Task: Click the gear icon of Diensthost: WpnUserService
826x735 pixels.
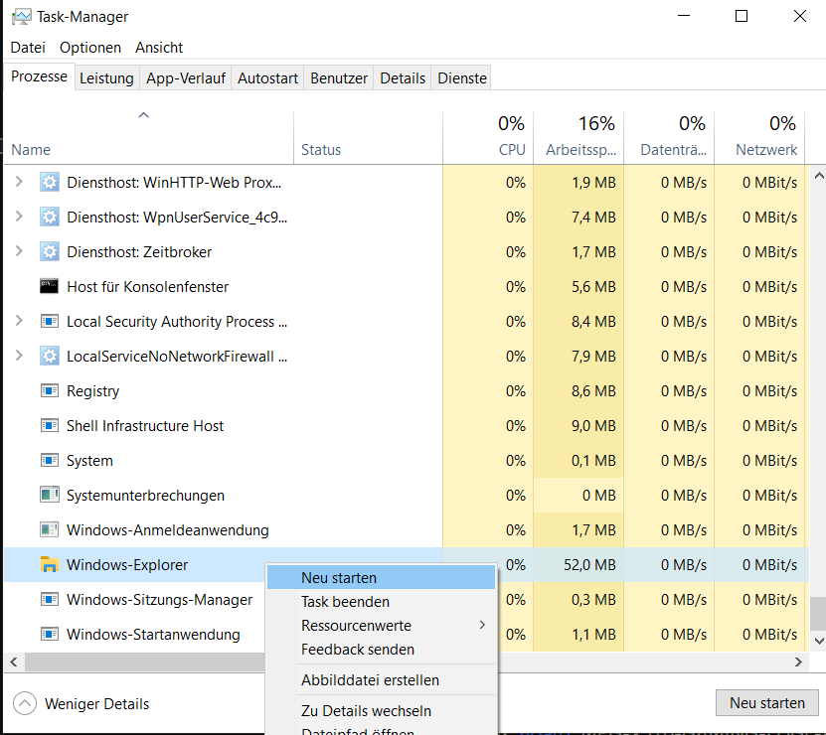Action: (50, 217)
